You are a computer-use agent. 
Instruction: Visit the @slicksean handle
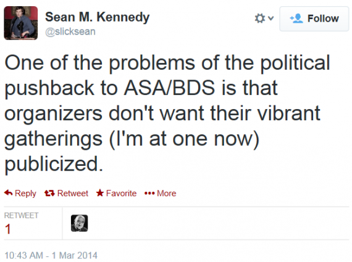70,31
